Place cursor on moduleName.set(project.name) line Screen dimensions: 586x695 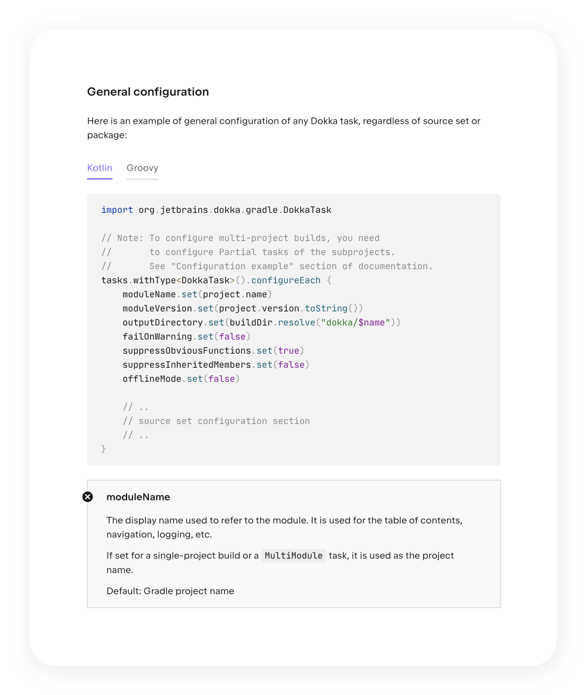pyautogui.click(x=197, y=294)
